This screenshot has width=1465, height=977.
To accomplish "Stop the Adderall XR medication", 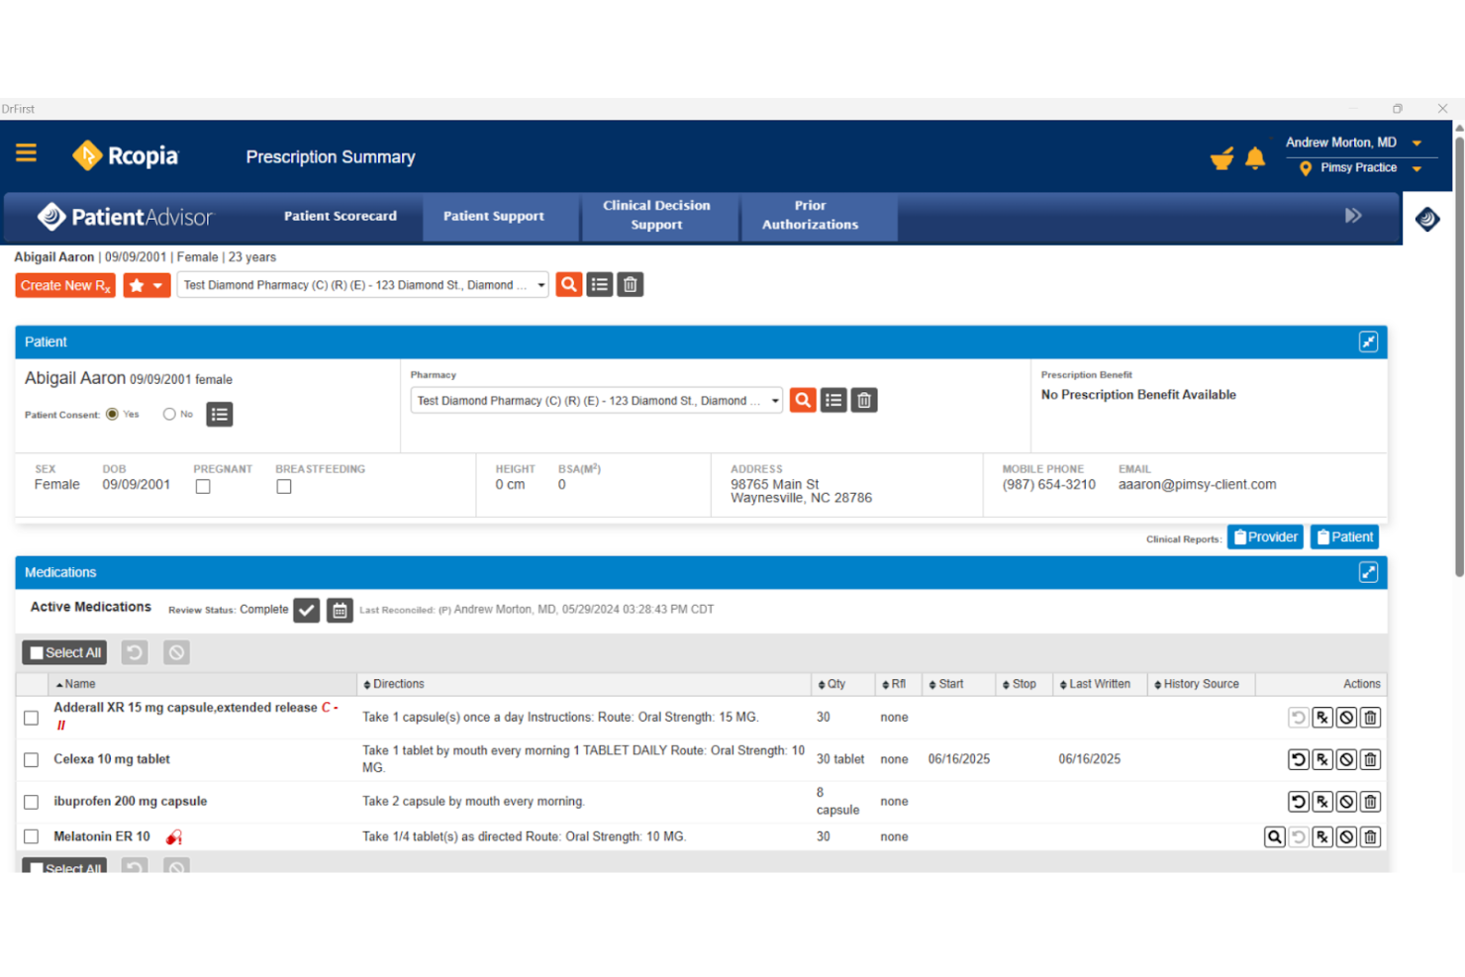I will (x=1346, y=718).
